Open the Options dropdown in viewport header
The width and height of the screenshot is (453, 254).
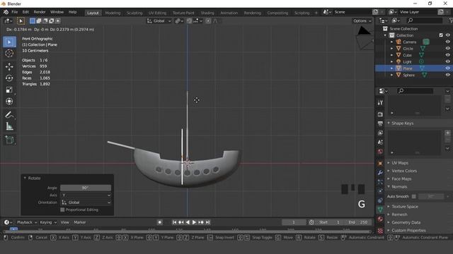click(x=362, y=20)
